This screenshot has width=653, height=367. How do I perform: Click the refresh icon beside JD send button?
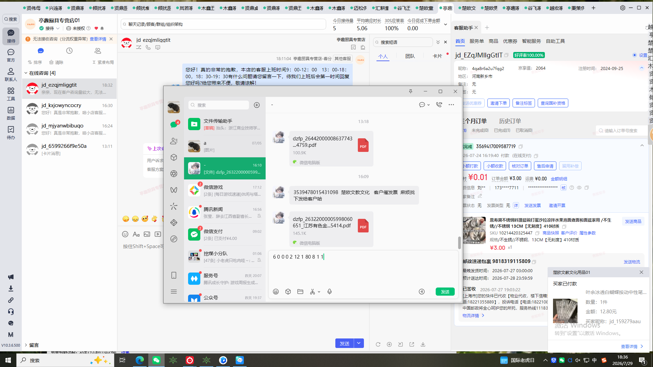378,344
